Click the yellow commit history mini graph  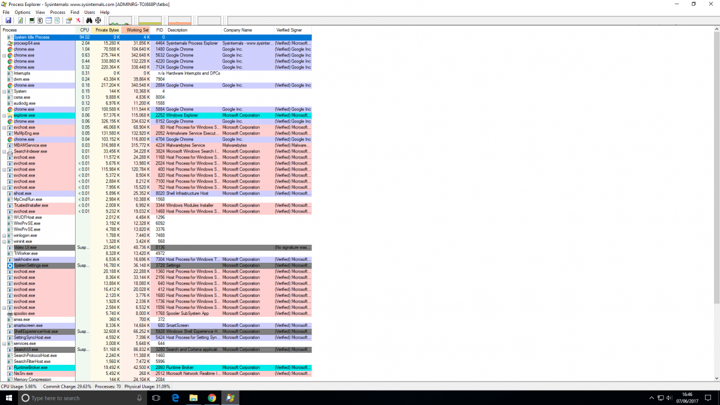click(150, 22)
